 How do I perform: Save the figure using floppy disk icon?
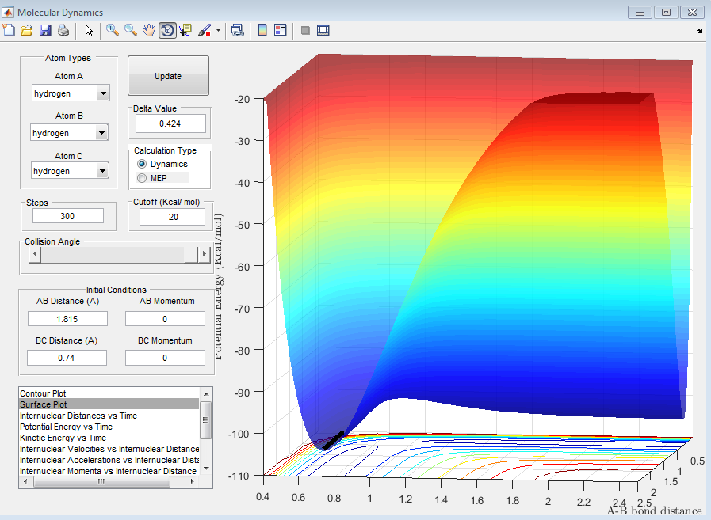[45, 30]
